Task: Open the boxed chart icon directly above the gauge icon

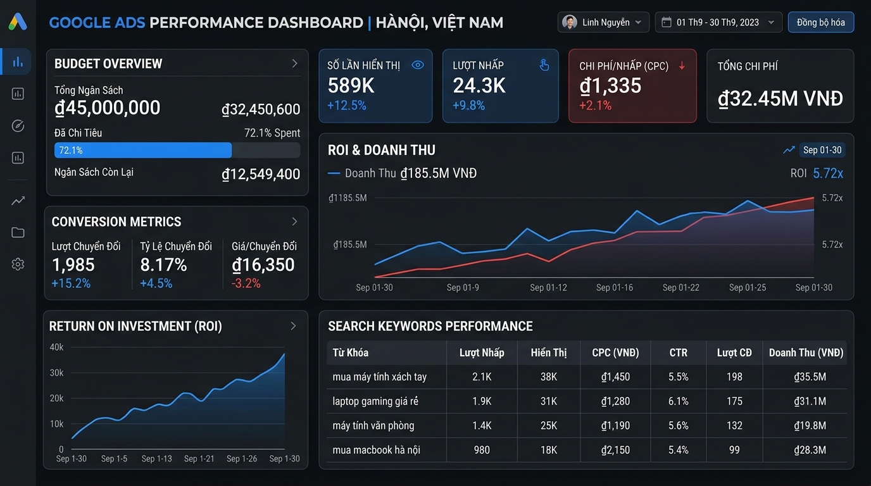Action: click(x=18, y=94)
